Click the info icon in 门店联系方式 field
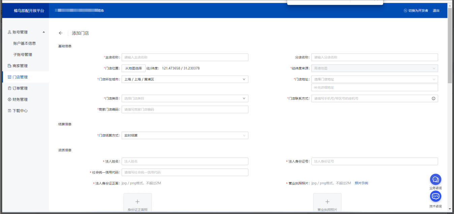This screenshot has width=454, height=214. click(433, 98)
